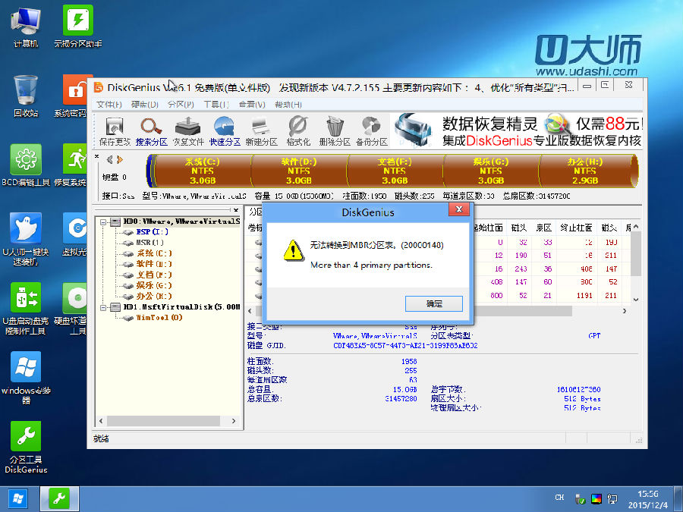This screenshot has width=683, height=512.
Task: Close the left tree panel with x
Action: coord(236,210)
